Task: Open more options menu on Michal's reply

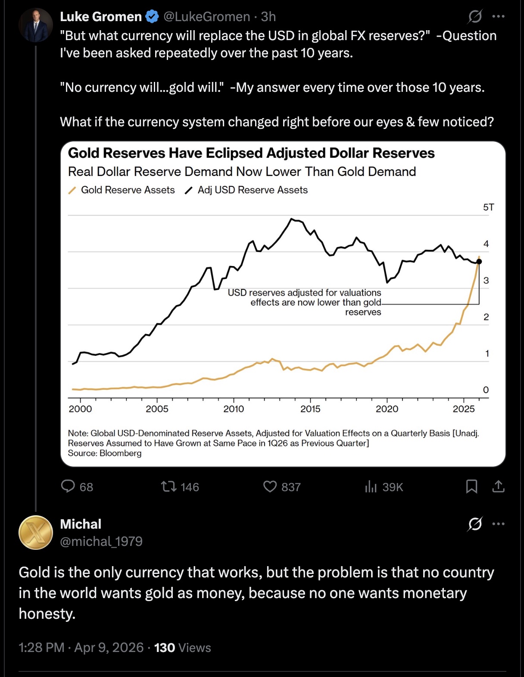Action: click(498, 524)
